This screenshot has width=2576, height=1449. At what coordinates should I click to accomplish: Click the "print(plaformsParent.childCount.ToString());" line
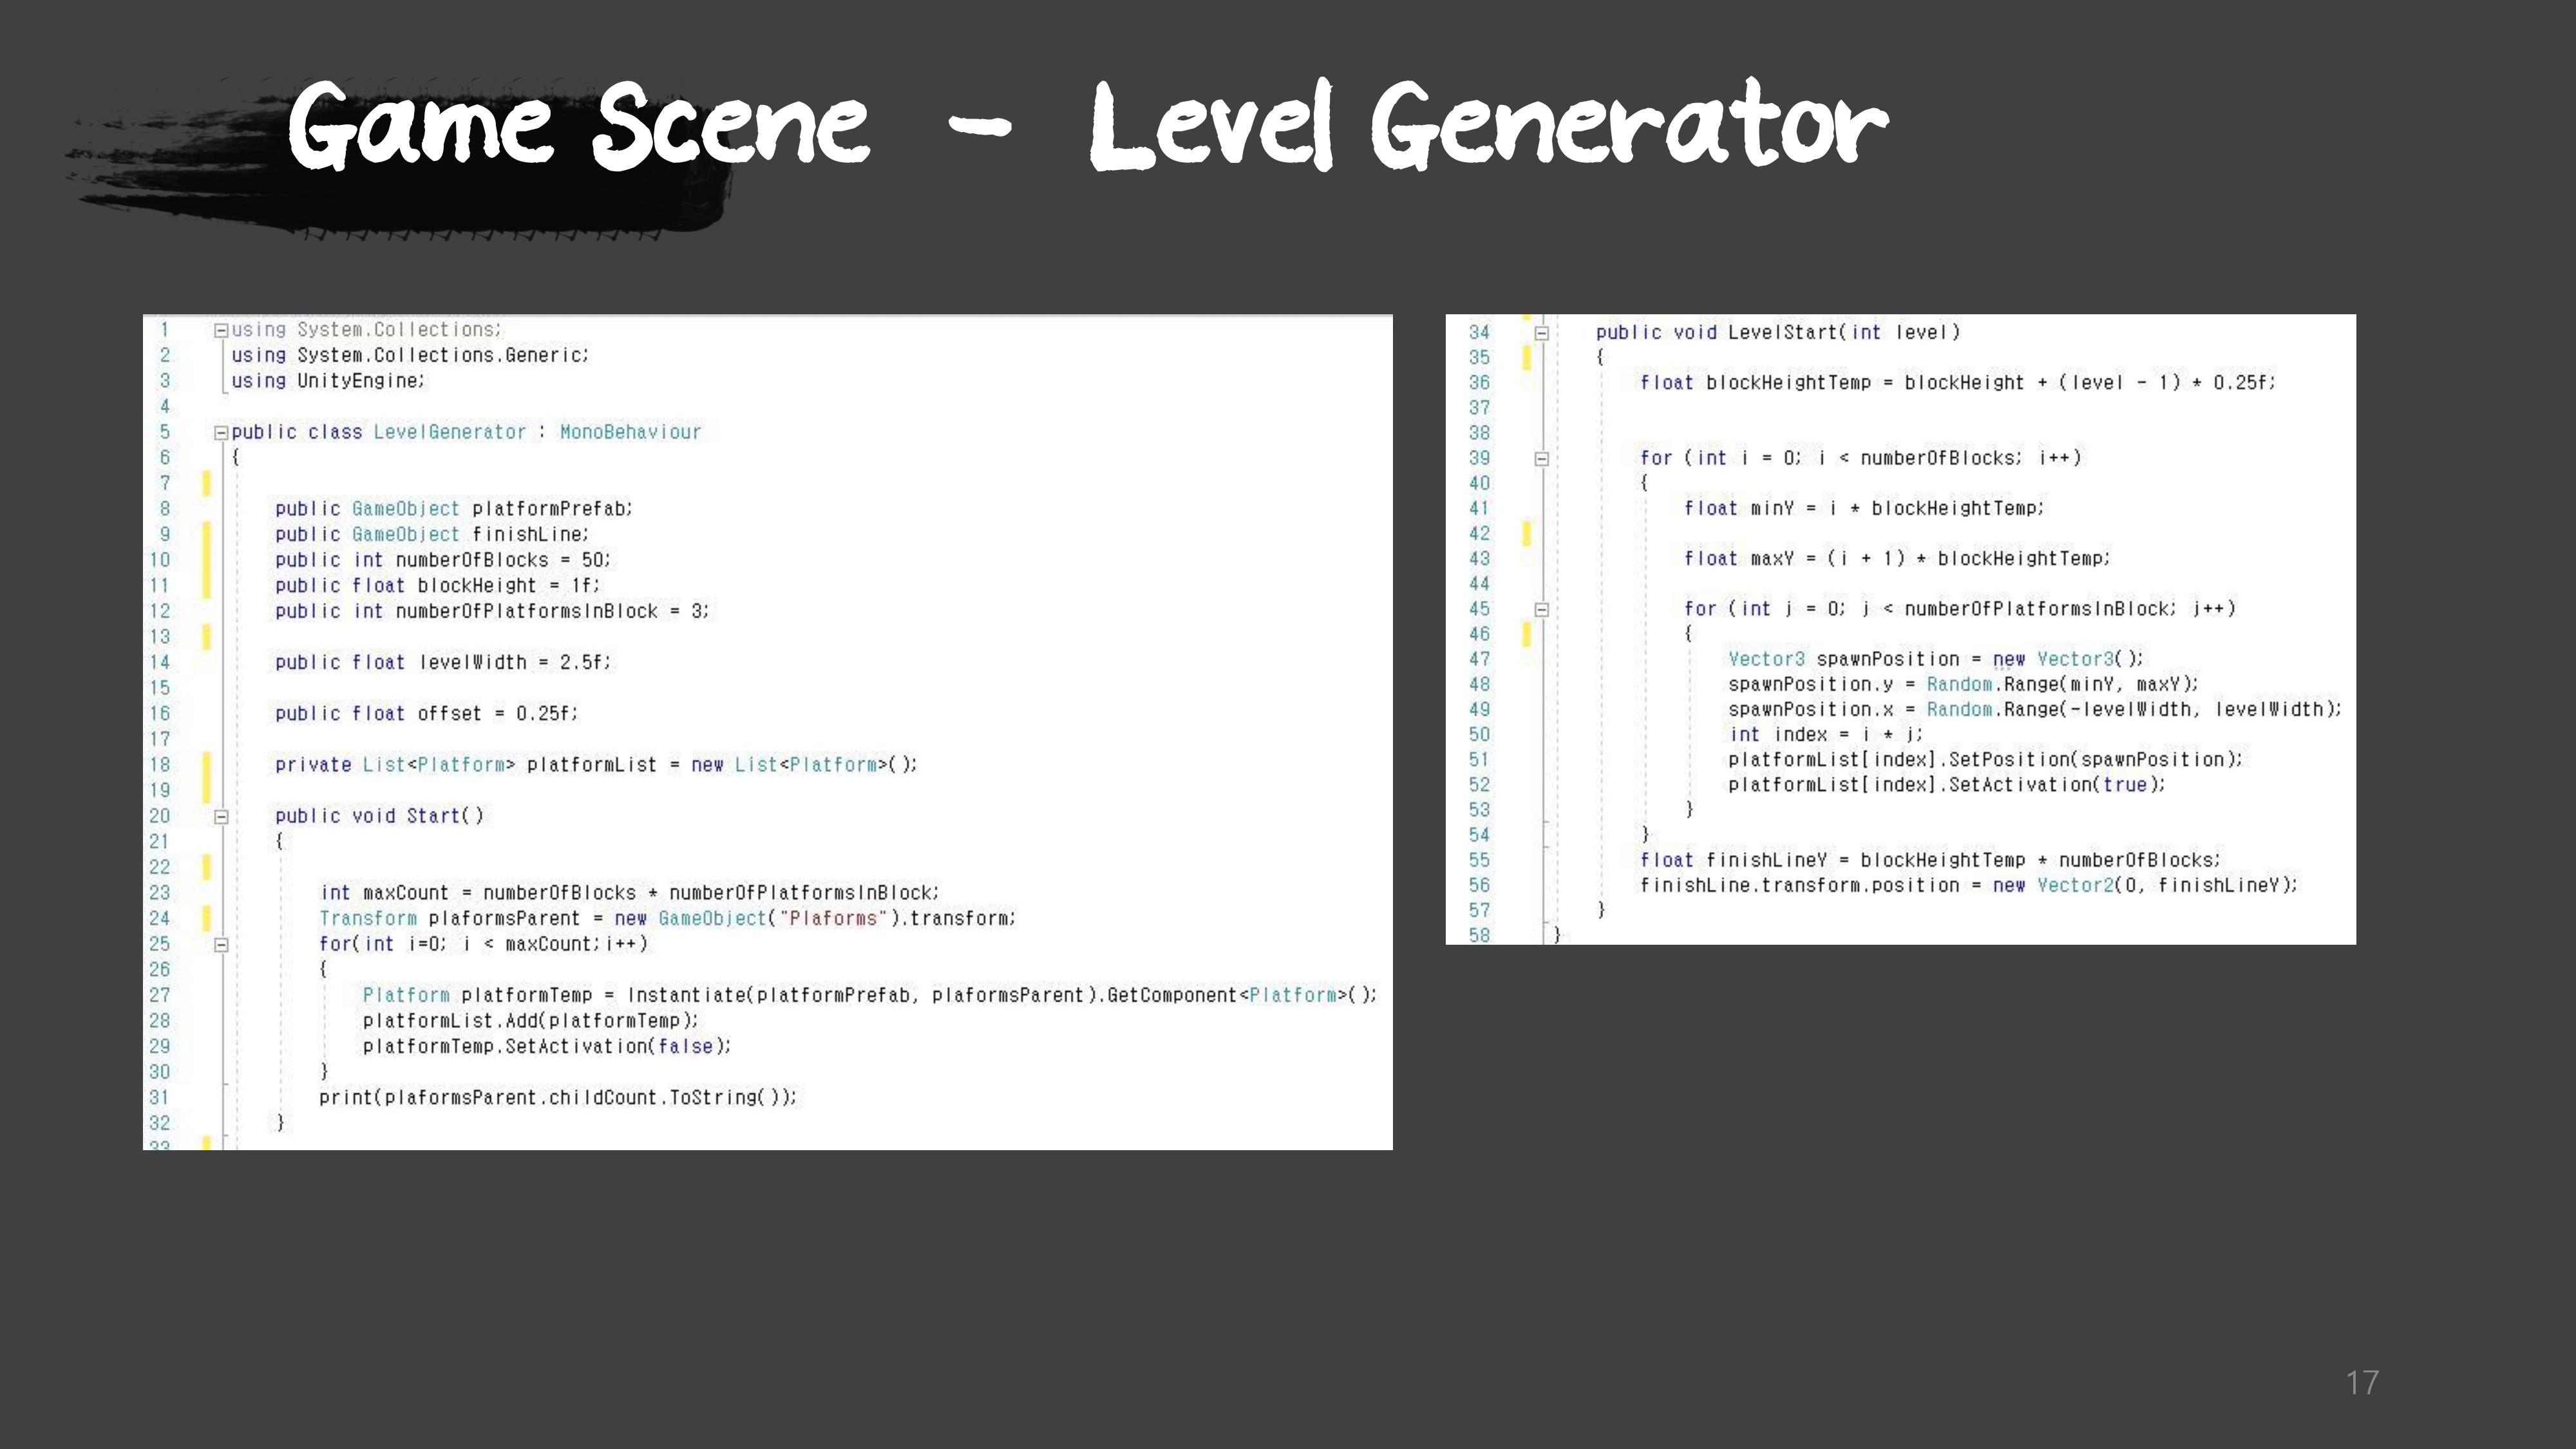558,1098
